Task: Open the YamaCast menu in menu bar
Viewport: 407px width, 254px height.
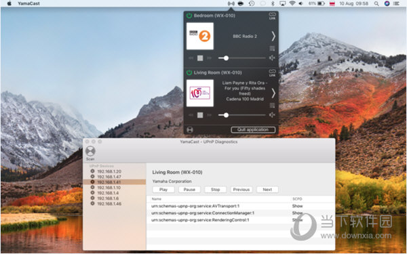Action: click(28, 3)
